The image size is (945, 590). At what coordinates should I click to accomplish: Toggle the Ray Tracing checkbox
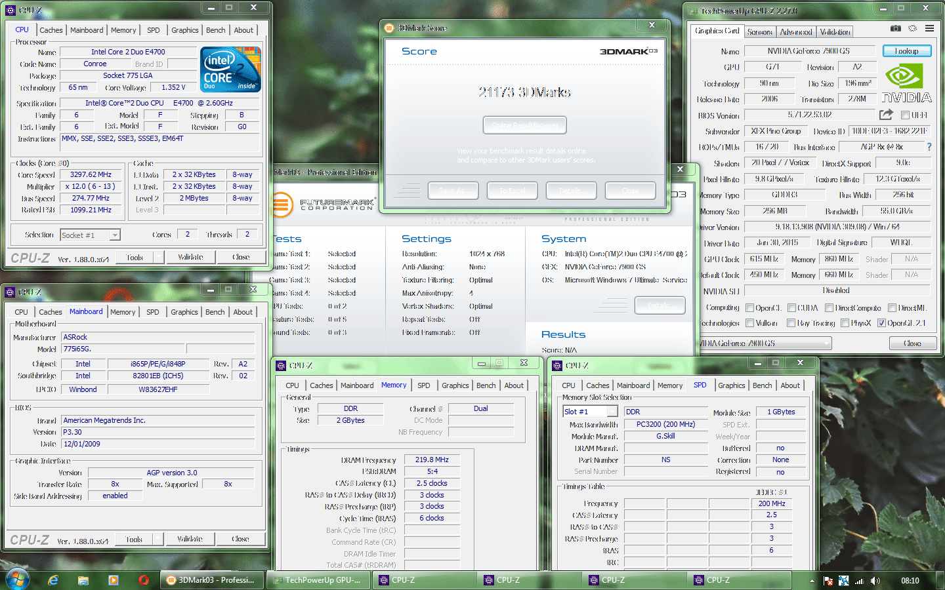[x=791, y=323]
